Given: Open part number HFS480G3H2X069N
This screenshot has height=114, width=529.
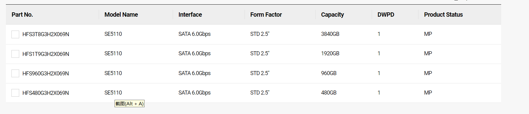Looking at the screenshot, I should pos(46,93).
